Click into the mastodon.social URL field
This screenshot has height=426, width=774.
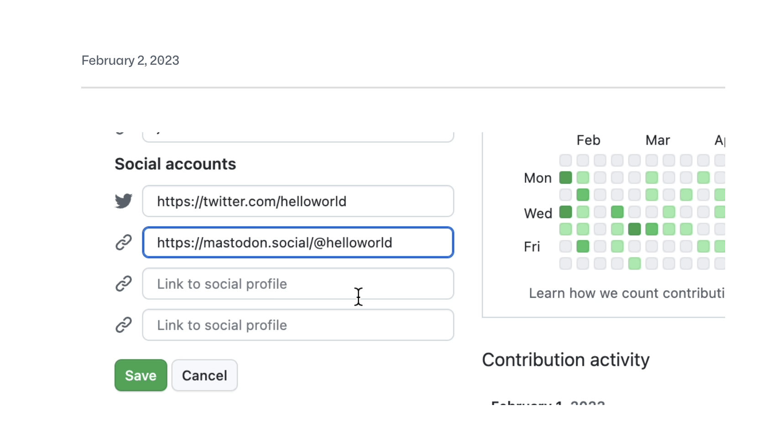[298, 243]
